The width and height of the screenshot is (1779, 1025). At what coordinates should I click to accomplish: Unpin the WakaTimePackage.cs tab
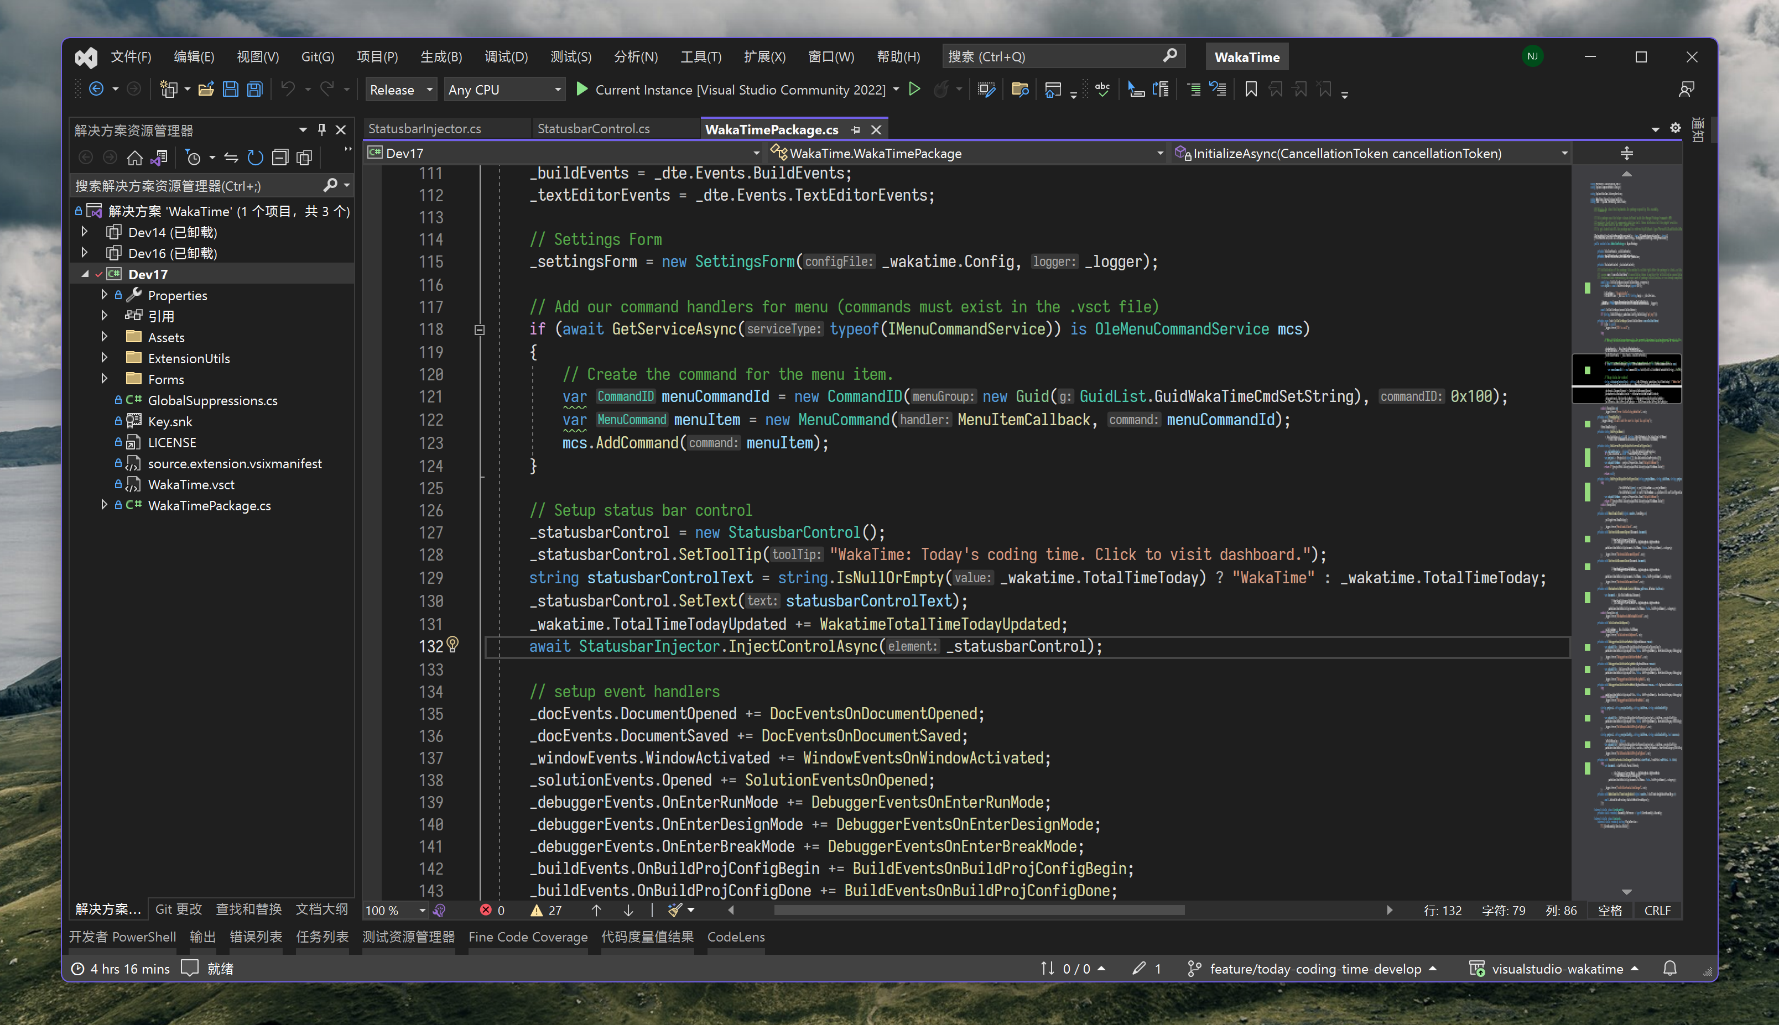856,129
